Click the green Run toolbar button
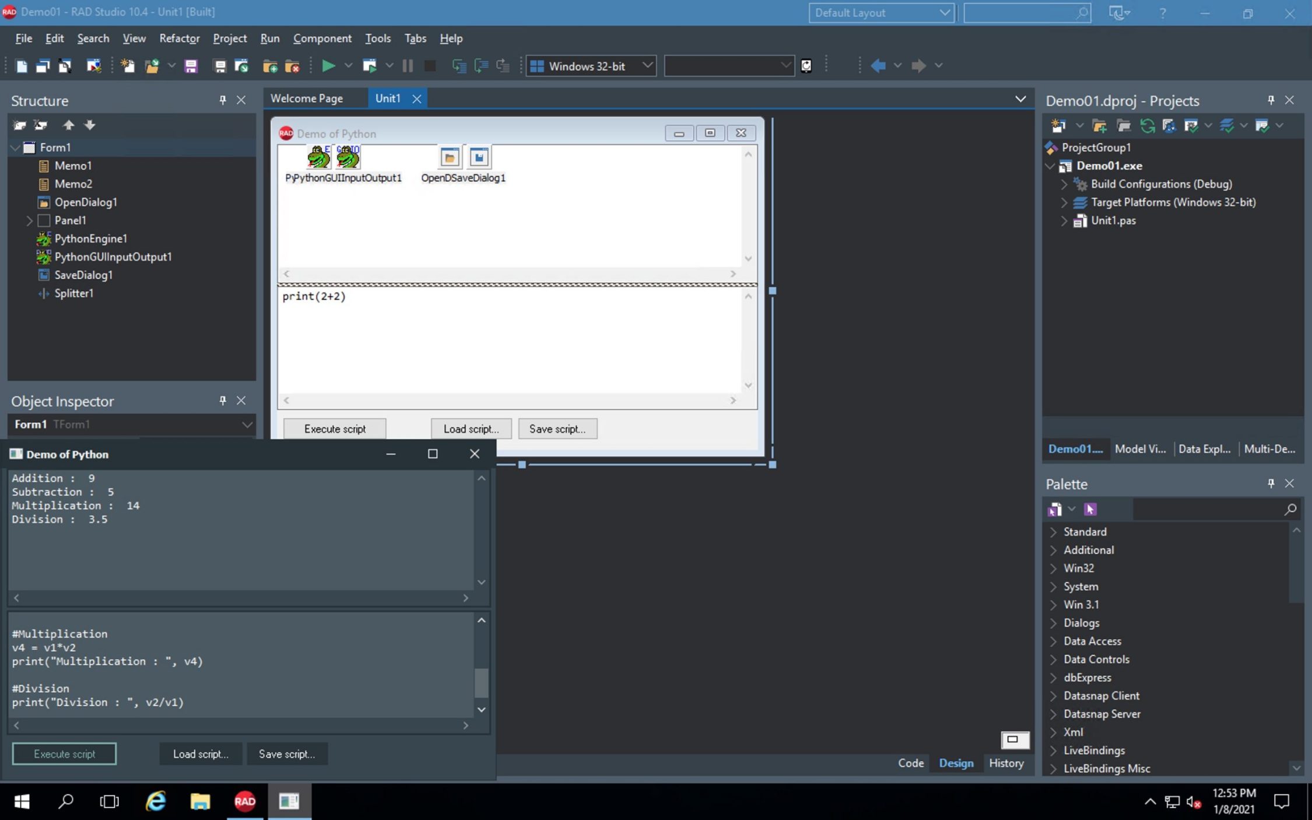1312x820 pixels. [328, 66]
